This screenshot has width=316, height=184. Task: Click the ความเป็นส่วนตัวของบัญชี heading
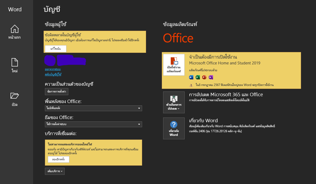pyautogui.click(x=69, y=84)
